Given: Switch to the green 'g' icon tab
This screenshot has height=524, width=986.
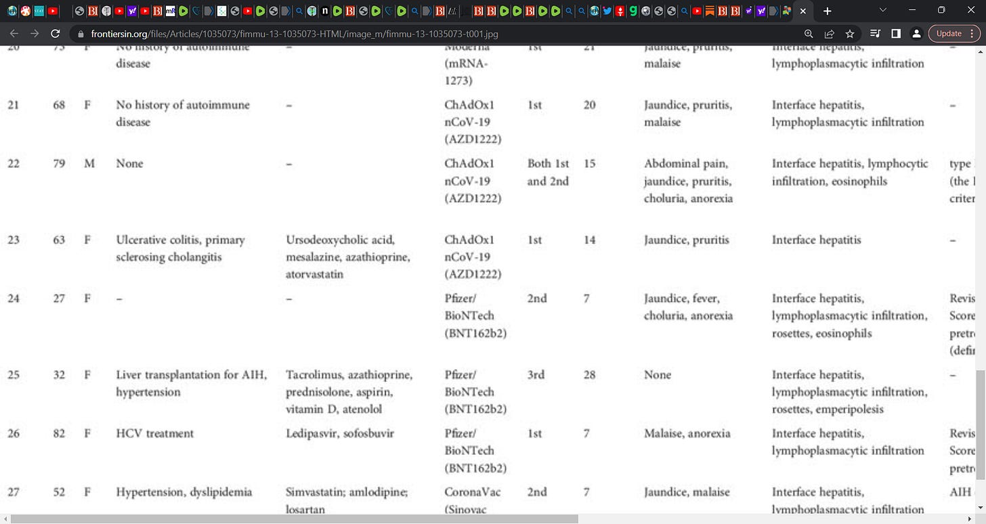Looking at the screenshot, I should point(633,11).
